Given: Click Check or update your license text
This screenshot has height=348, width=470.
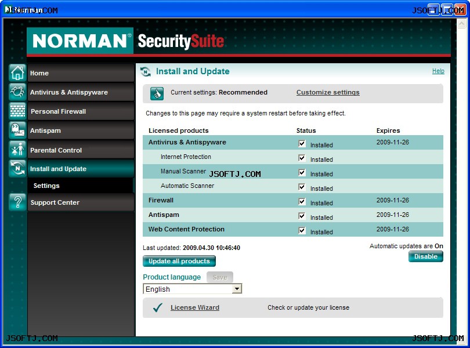Looking at the screenshot, I should (308, 307).
